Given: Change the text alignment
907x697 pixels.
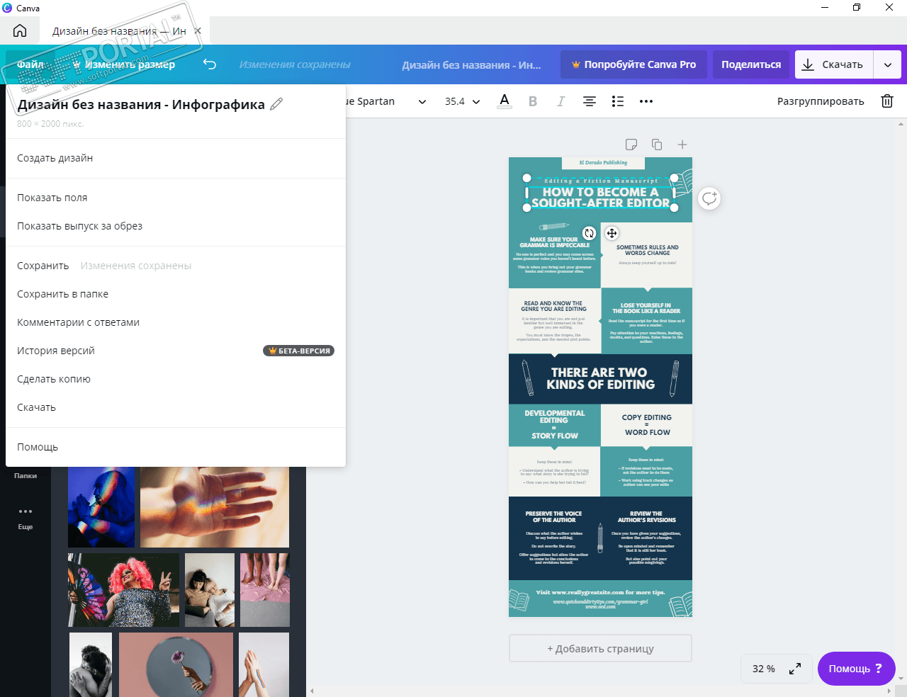Looking at the screenshot, I should (589, 101).
